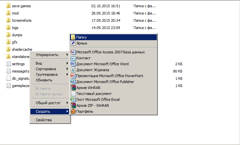Viewport: 240px width, 145px height.
Task: Click the Access database icon in the submenu
Action: coord(73,52)
